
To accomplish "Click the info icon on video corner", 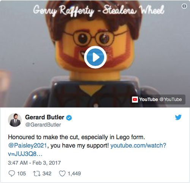I will click(x=184, y=6).
